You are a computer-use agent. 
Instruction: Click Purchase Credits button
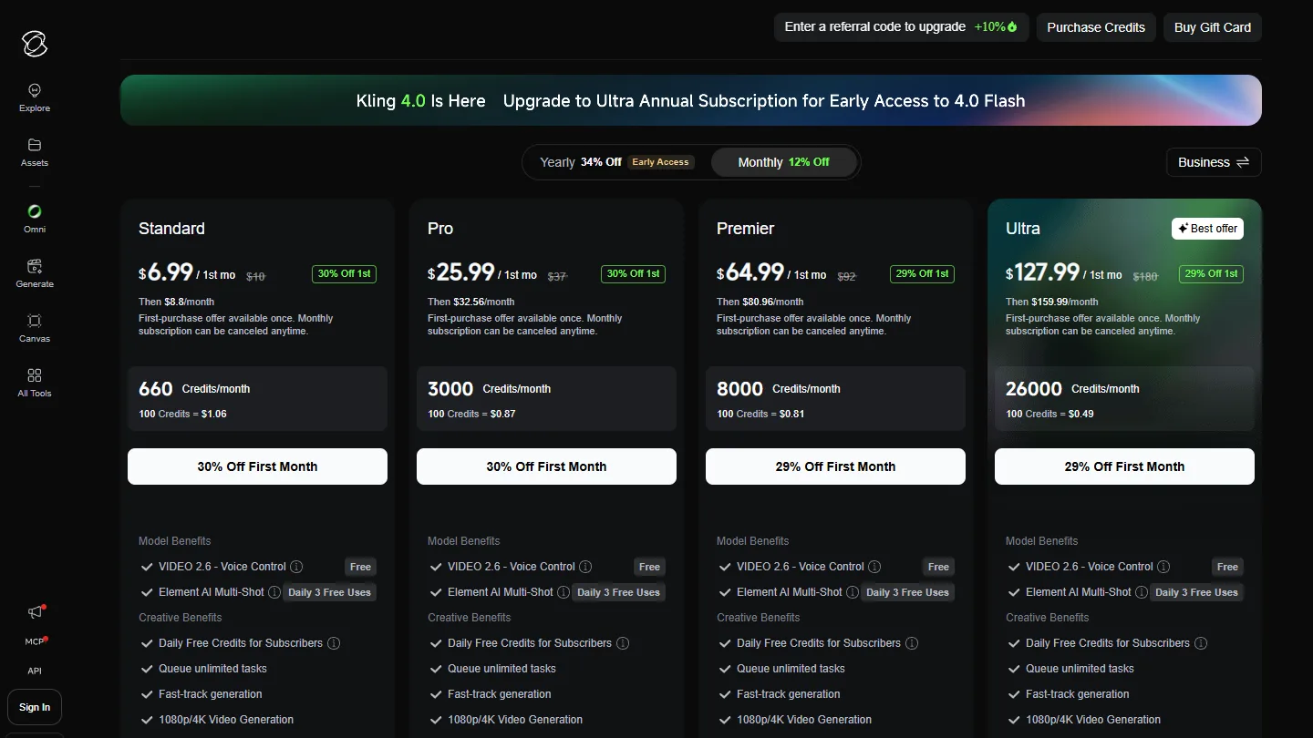coord(1096,27)
